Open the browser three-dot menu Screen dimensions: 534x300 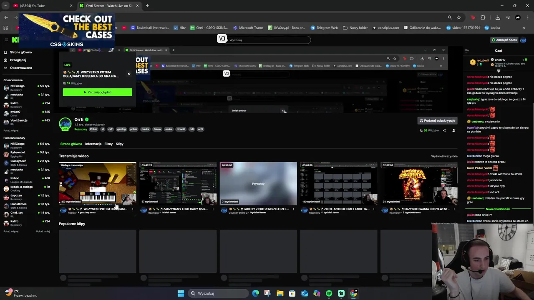528,17
